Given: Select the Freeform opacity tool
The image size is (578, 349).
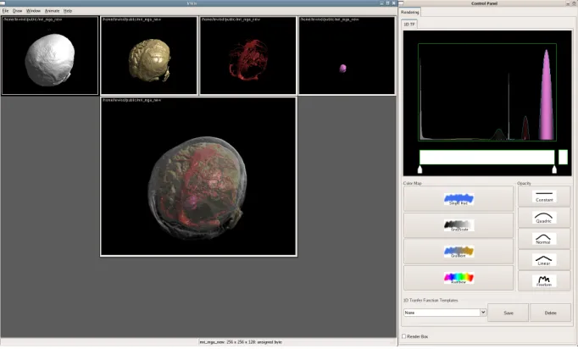Looking at the screenshot, I should point(544,281).
